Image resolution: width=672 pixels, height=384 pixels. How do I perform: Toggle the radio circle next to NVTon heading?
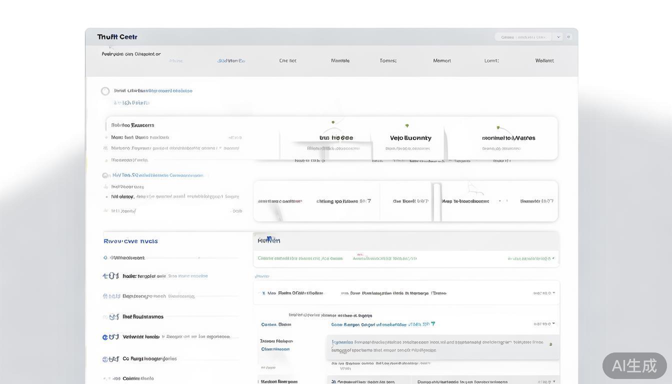[x=105, y=175]
